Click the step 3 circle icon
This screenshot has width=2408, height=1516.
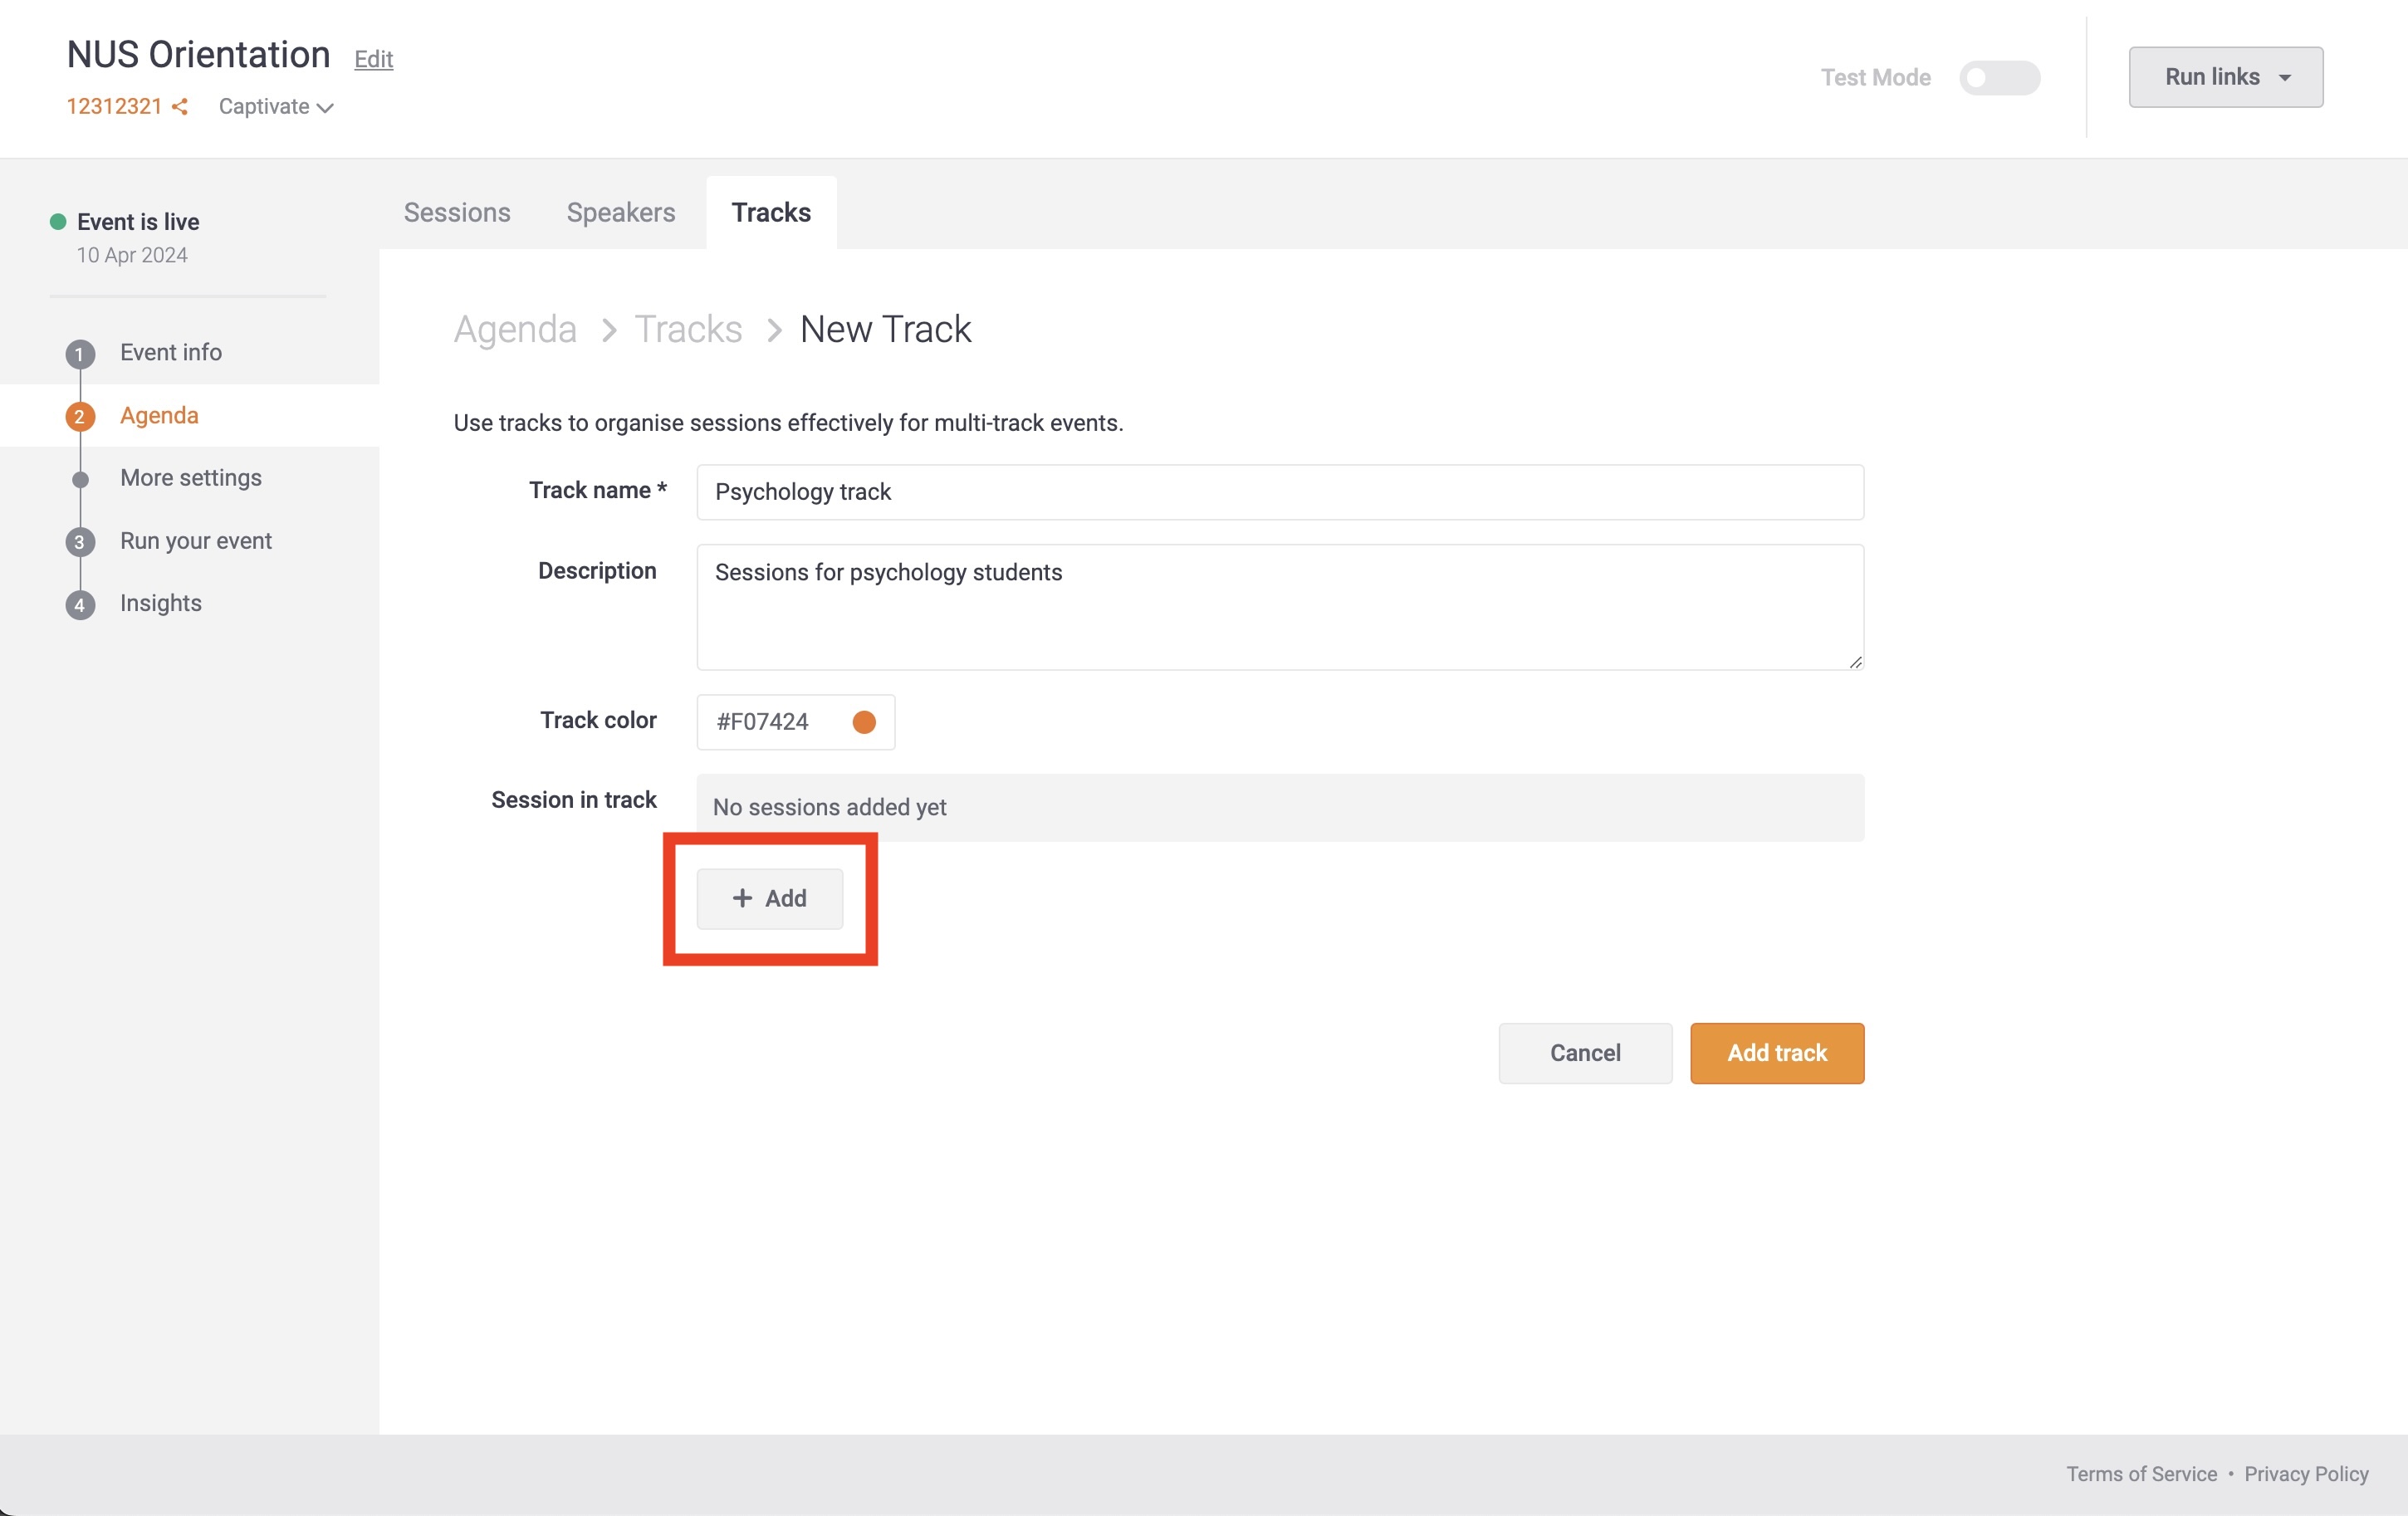coord(80,542)
